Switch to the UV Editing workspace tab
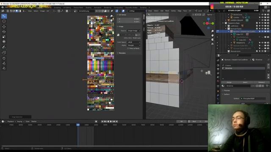This screenshot has height=152, width=271. (x=67, y=8)
